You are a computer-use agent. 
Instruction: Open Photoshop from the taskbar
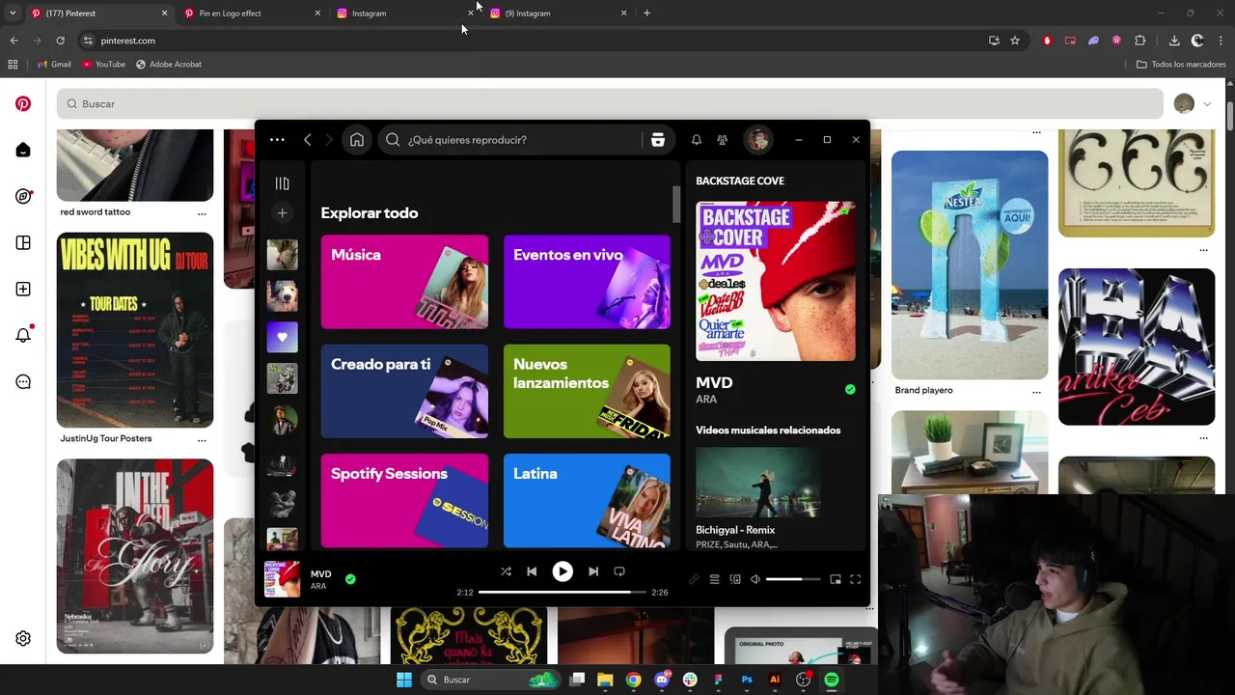(x=747, y=680)
